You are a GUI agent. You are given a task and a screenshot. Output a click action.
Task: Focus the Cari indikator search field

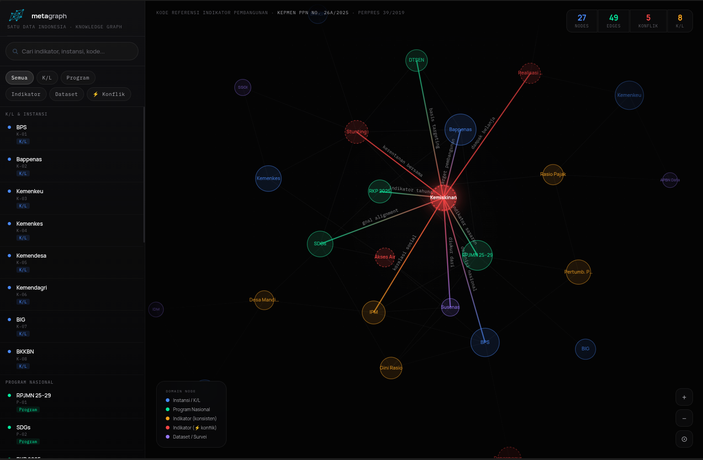72,51
